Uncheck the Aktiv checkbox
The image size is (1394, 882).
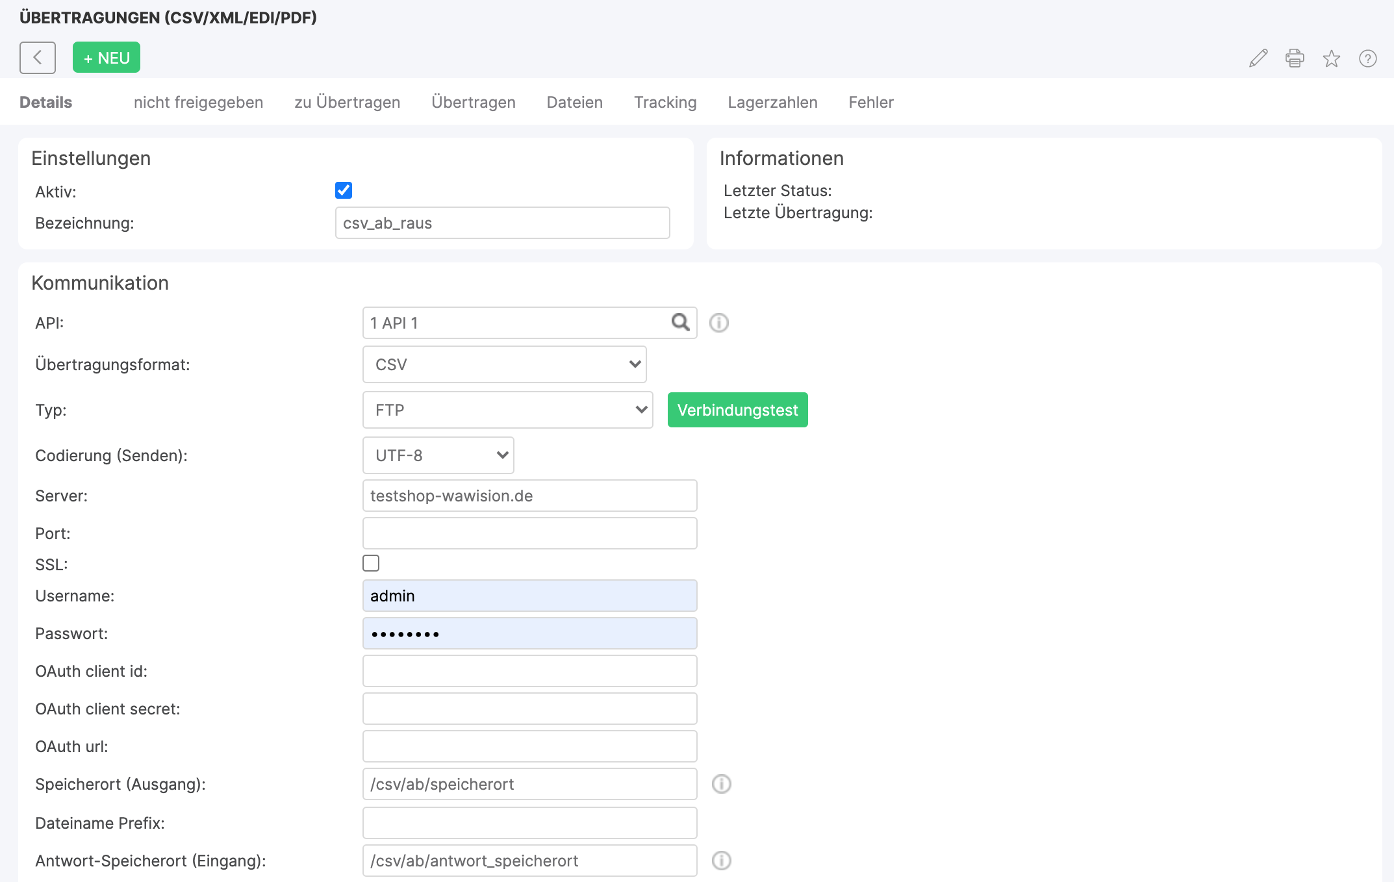click(x=344, y=190)
